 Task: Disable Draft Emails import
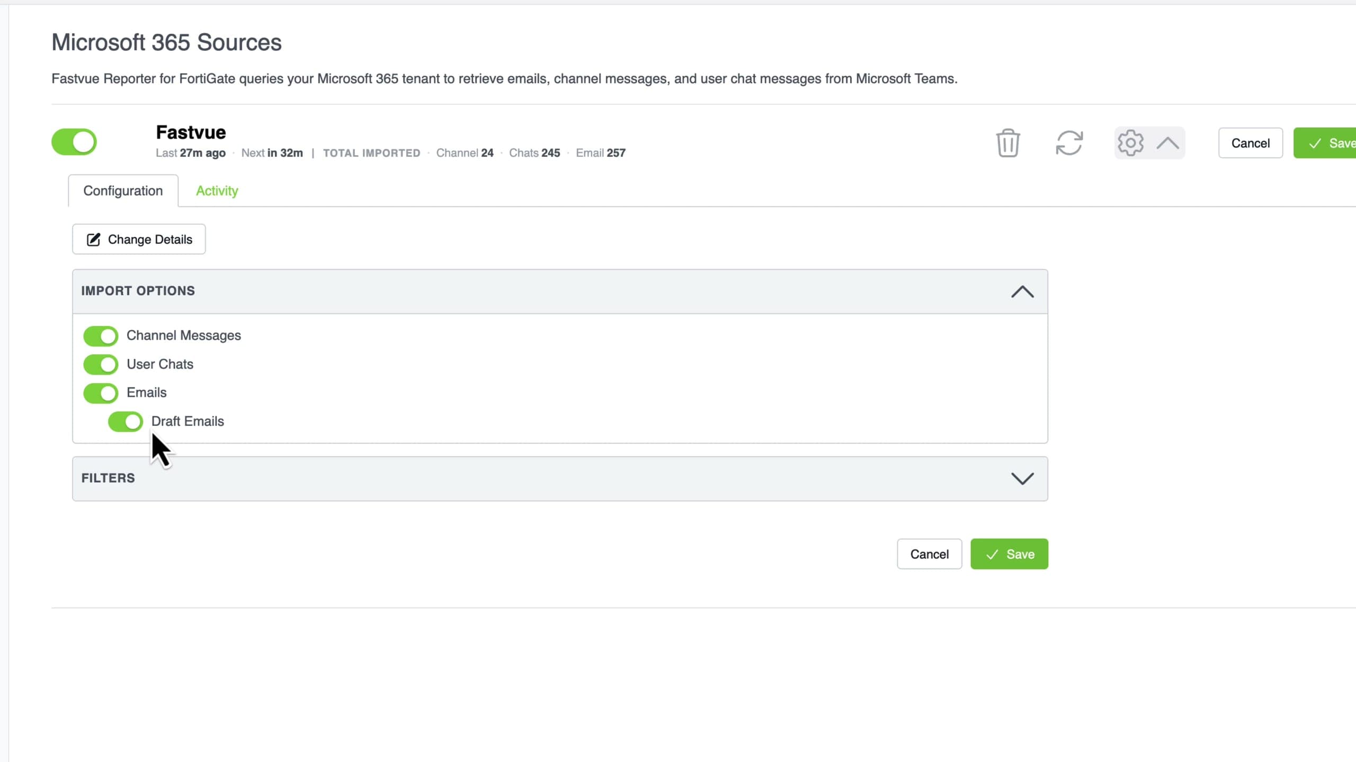(126, 421)
